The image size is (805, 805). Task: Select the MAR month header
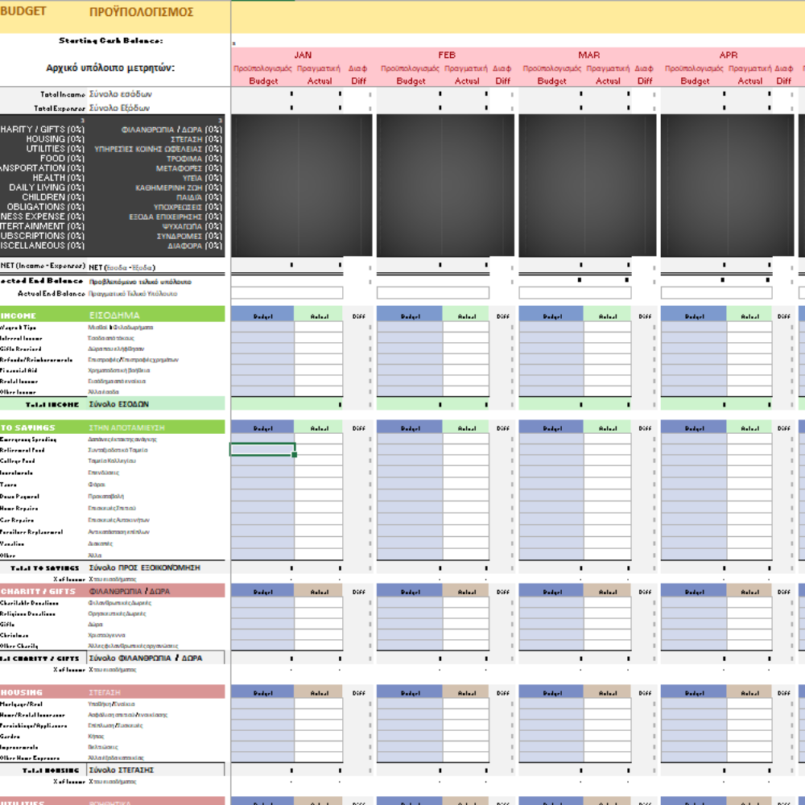coord(589,55)
